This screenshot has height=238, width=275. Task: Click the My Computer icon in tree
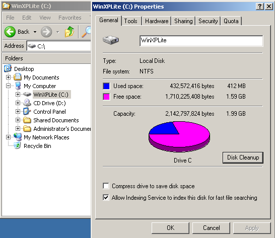click(18, 86)
